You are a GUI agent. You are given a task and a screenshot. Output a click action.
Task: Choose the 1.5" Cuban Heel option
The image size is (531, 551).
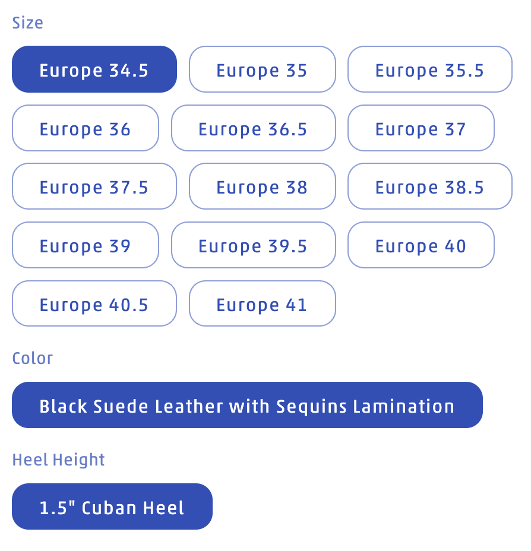click(112, 507)
